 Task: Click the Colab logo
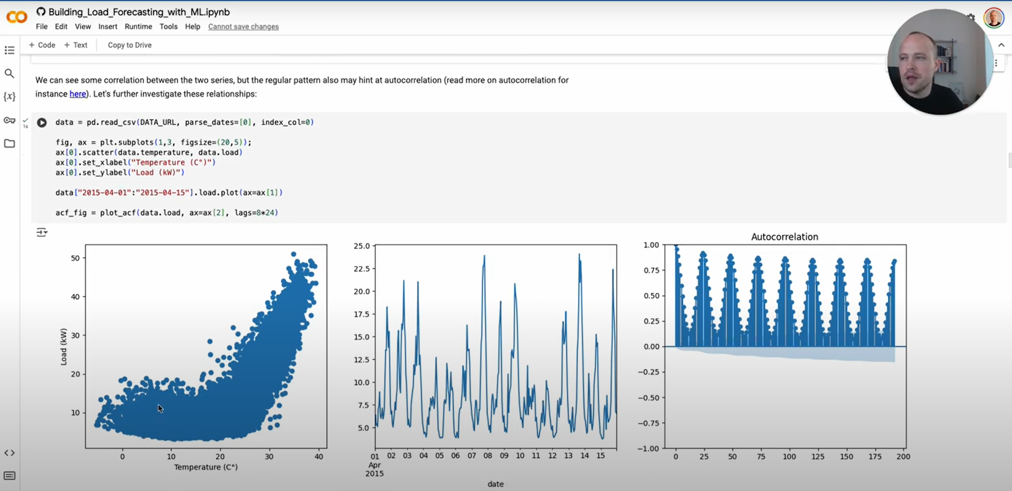16,17
